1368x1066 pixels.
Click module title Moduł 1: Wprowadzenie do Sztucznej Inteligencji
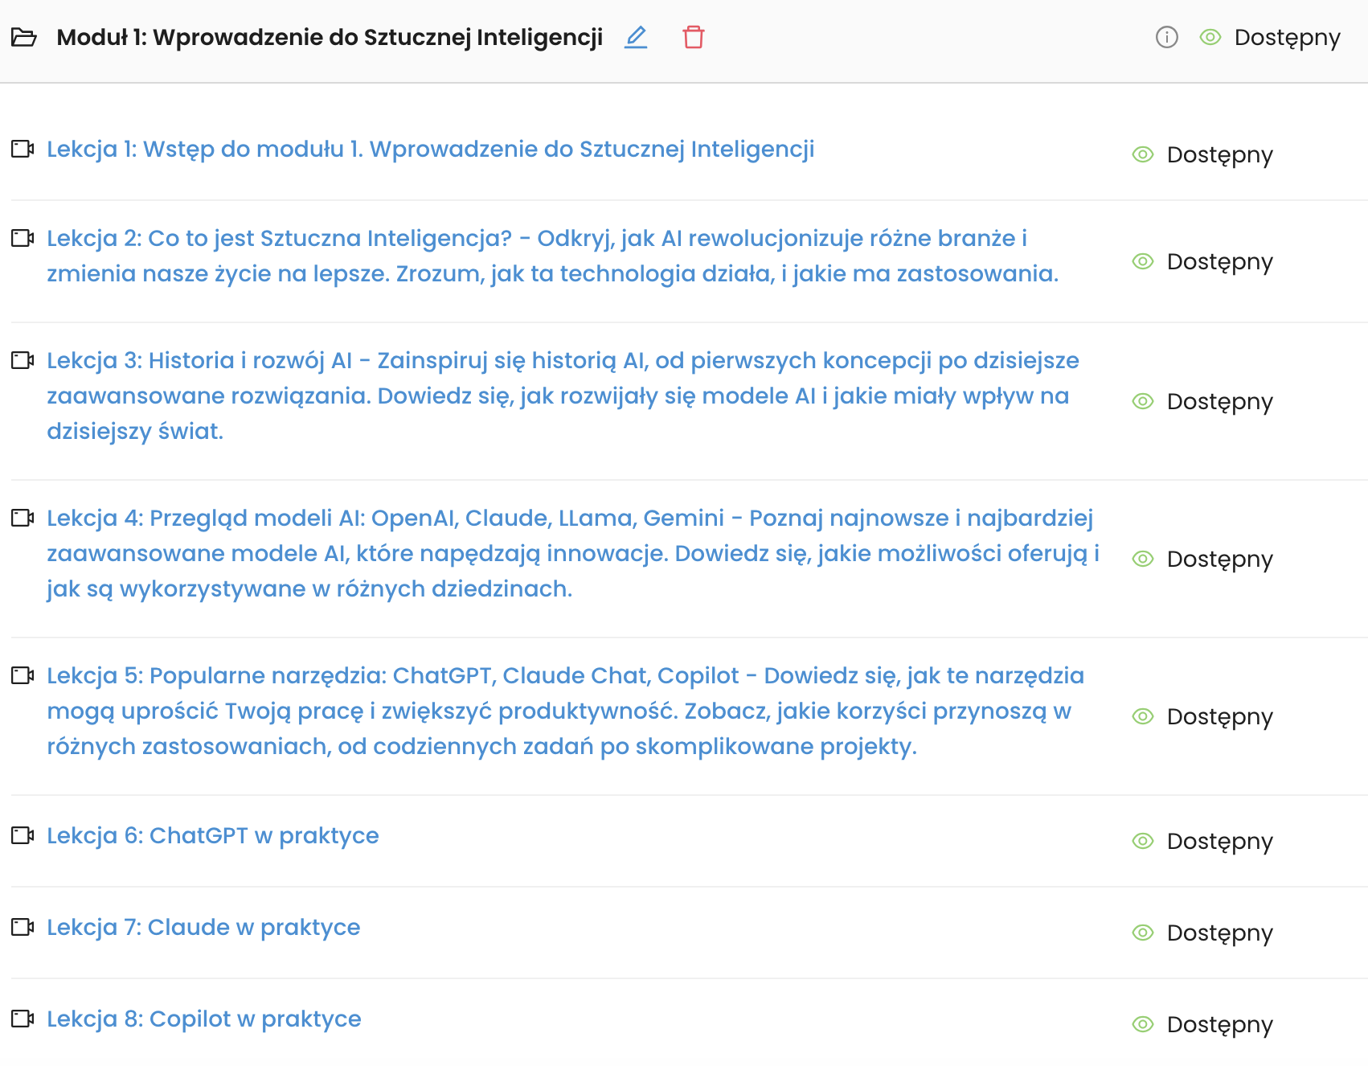click(330, 38)
